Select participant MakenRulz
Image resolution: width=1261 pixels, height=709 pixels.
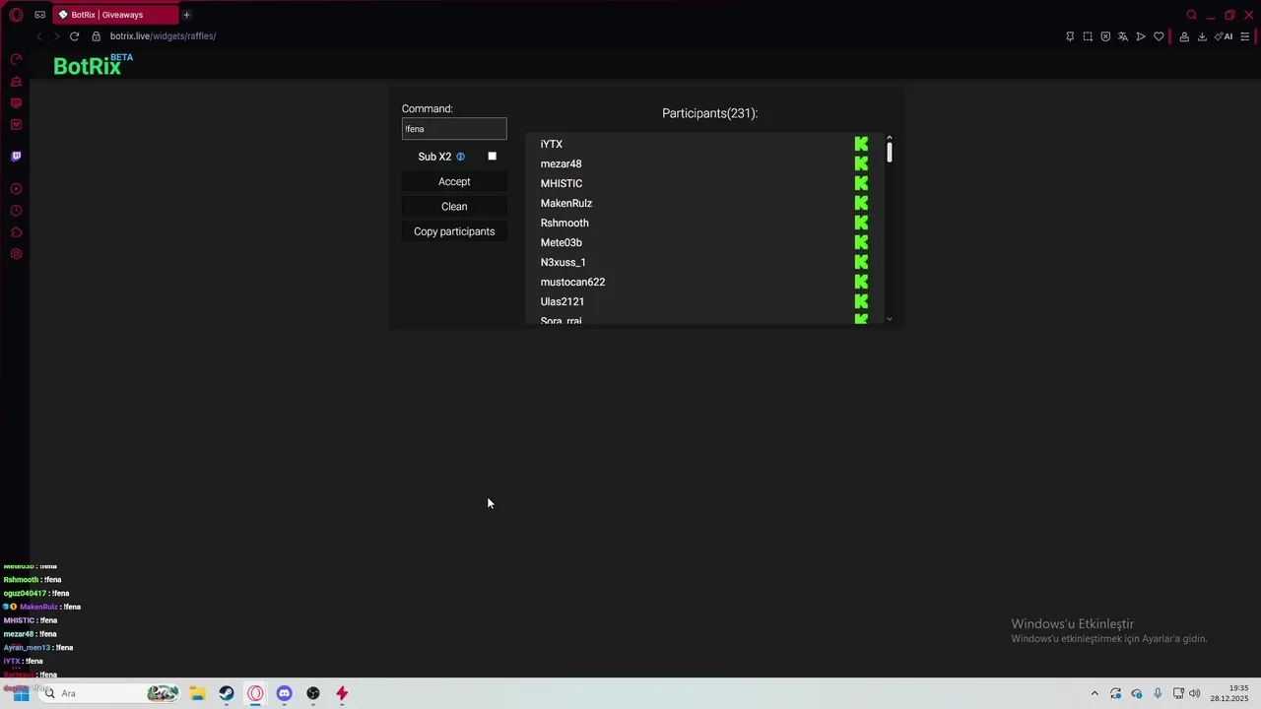pos(566,203)
